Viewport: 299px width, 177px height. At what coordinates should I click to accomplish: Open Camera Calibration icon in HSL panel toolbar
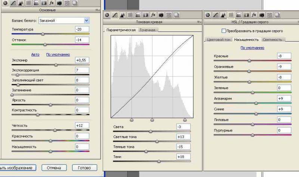point(262,15)
